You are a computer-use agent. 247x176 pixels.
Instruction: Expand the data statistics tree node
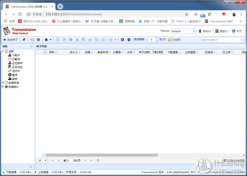3,86
